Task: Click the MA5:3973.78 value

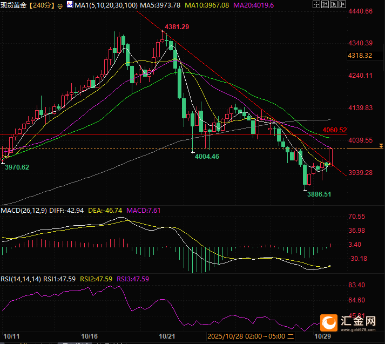Action: tap(160, 5)
